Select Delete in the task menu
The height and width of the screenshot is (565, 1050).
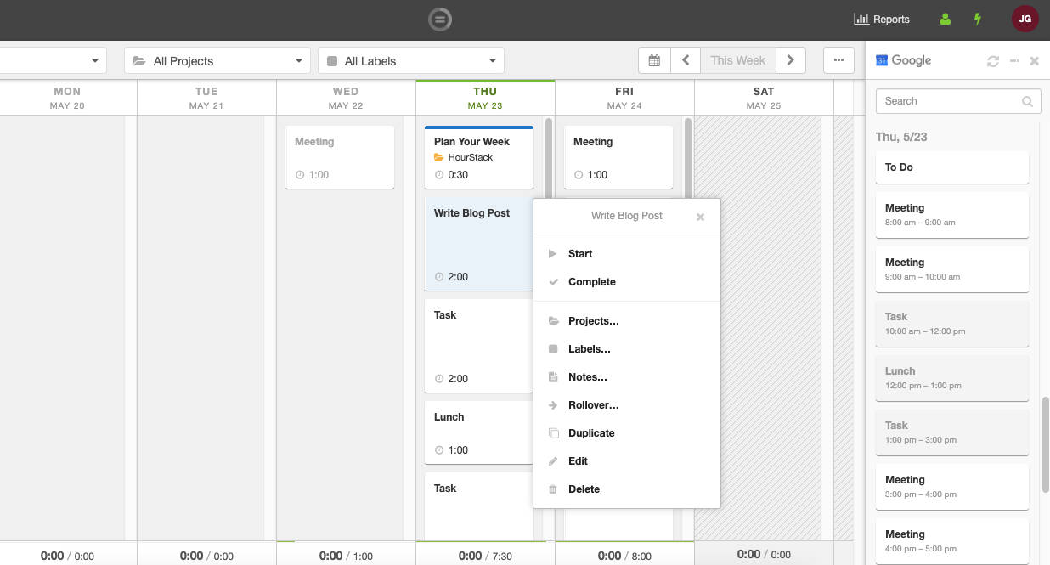(584, 489)
